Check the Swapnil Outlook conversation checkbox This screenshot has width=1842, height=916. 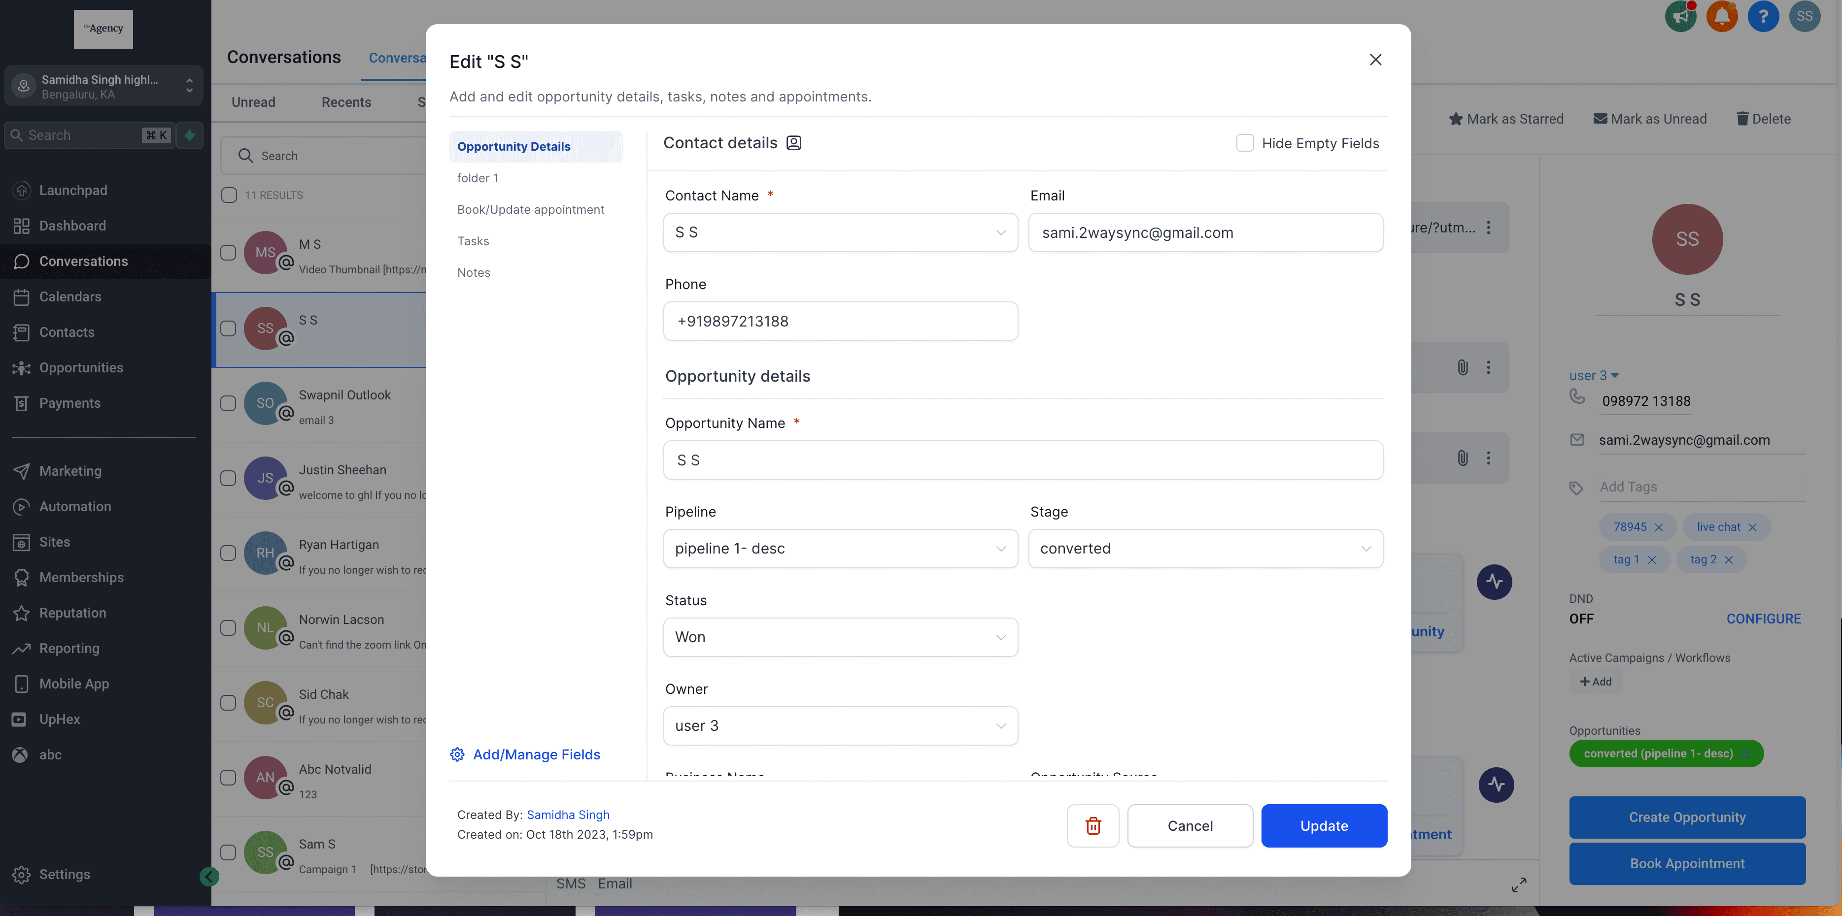[x=228, y=403]
